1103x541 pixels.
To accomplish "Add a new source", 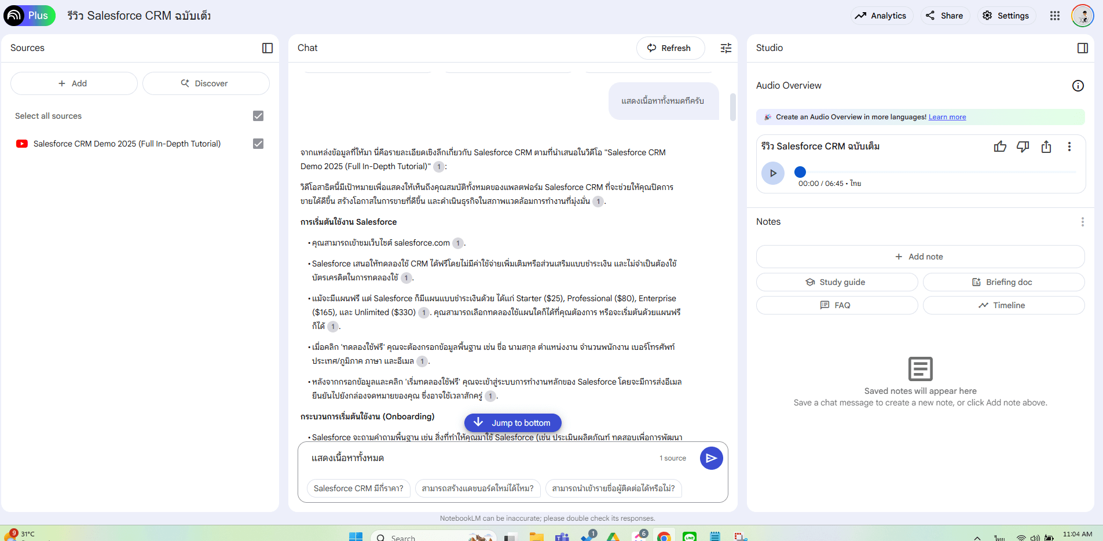I will [x=74, y=83].
